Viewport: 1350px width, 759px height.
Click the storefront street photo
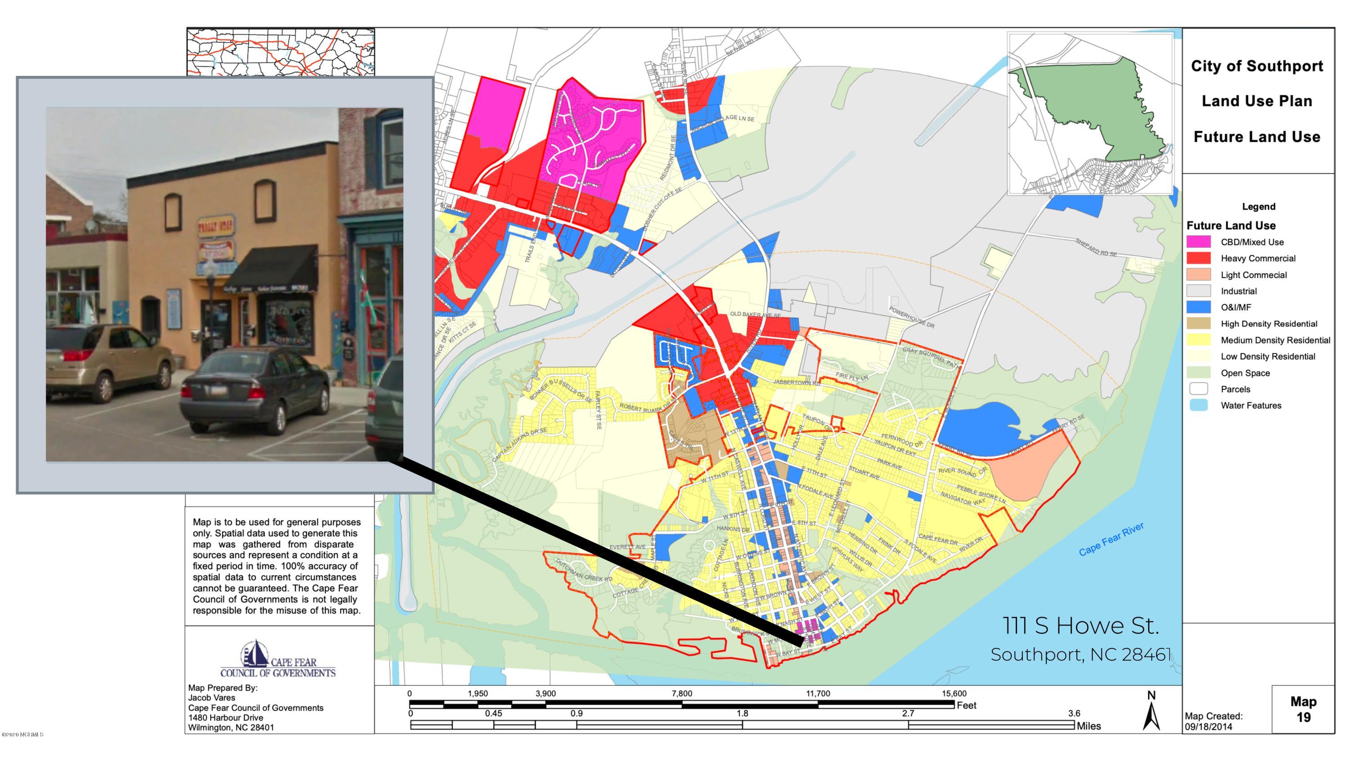(x=224, y=284)
